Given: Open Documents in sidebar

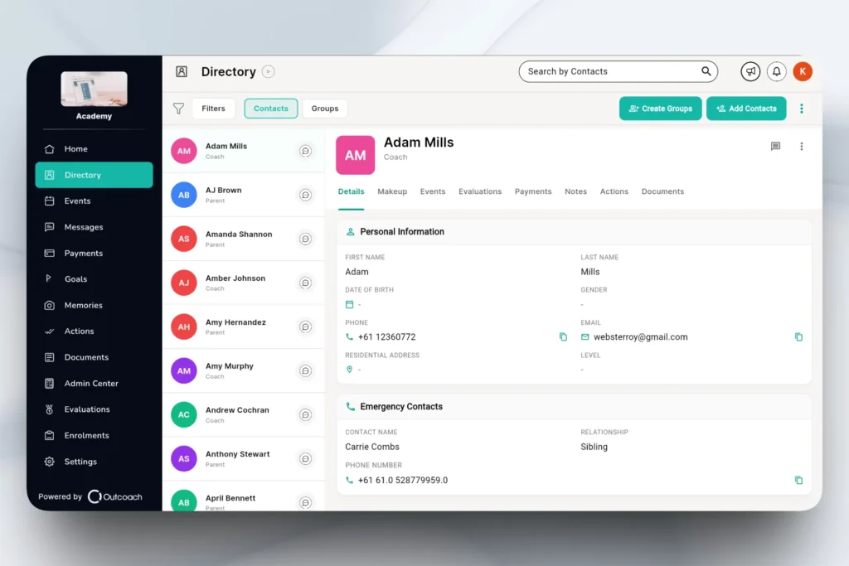Looking at the screenshot, I should click(95, 357).
